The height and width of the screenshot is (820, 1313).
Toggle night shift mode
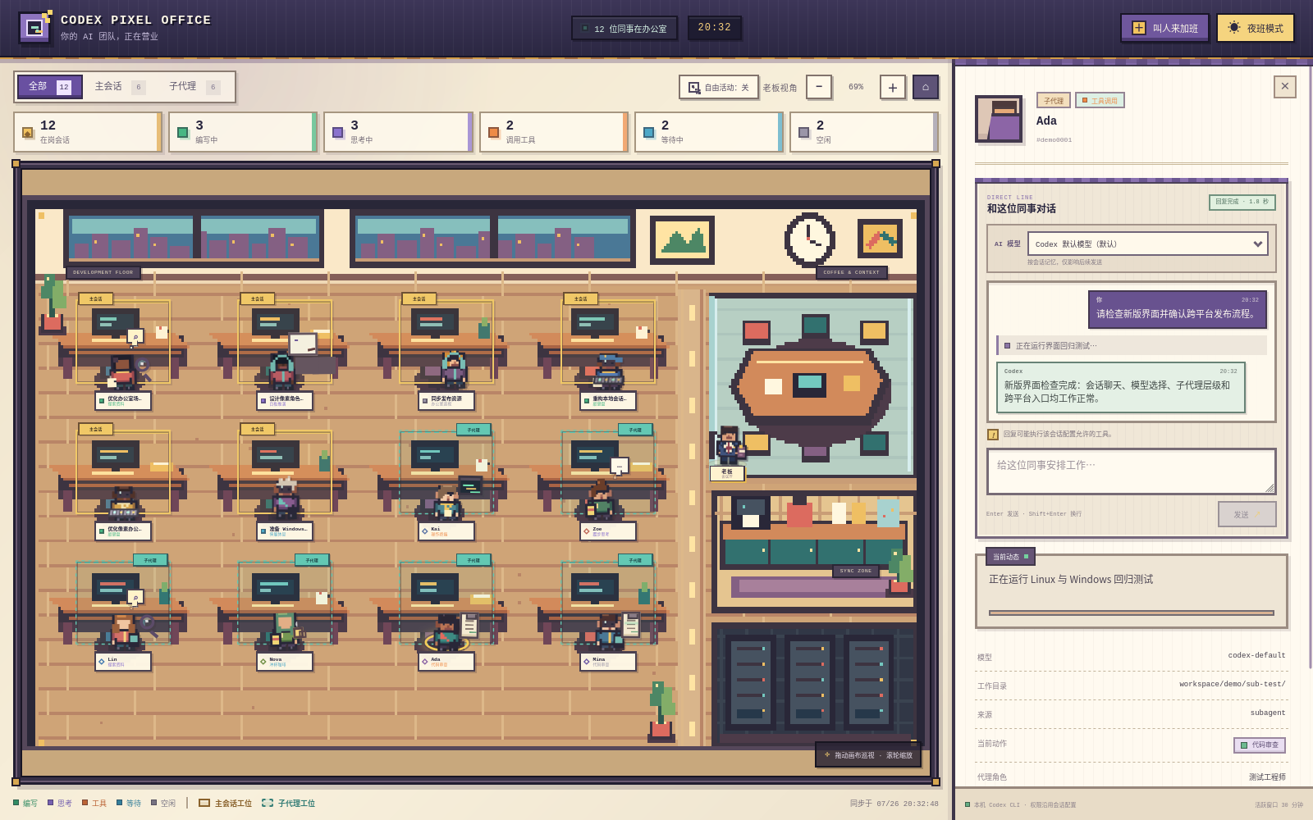click(1256, 28)
